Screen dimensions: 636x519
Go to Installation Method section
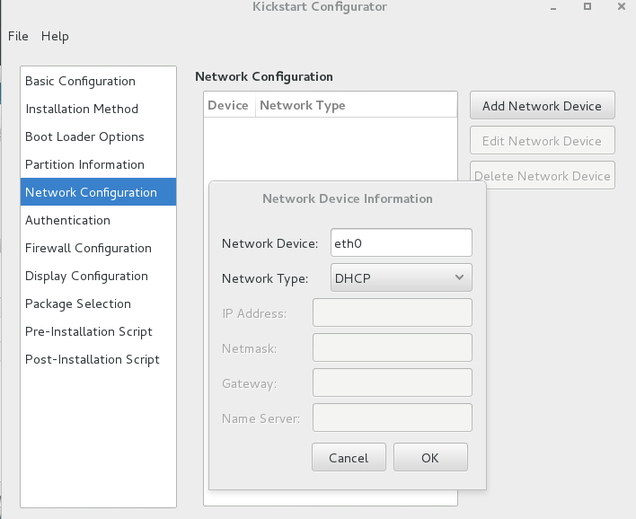(x=98, y=109)
